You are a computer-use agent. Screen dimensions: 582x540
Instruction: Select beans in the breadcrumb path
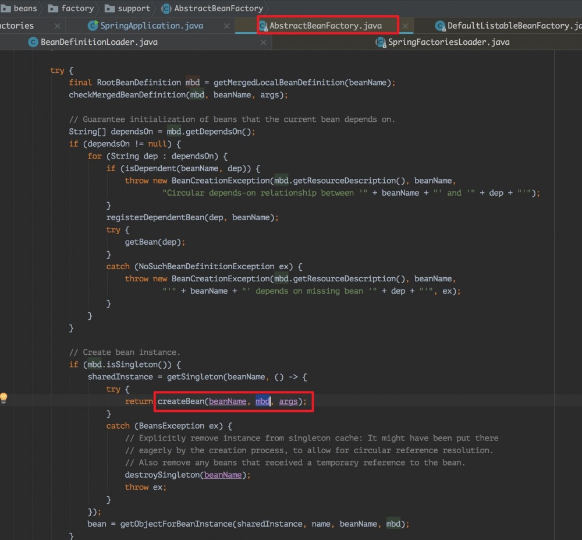click(25, 8)
